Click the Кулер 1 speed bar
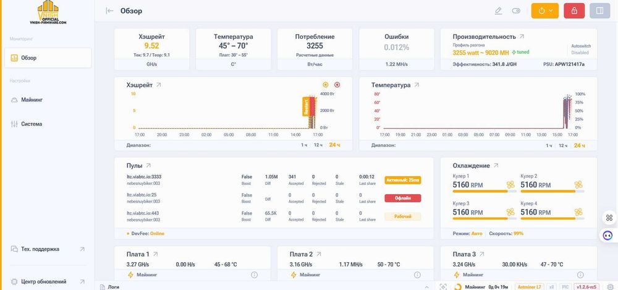 [485, 191]
